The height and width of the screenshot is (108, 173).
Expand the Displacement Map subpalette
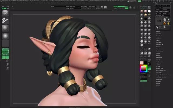tap(161, 71)
